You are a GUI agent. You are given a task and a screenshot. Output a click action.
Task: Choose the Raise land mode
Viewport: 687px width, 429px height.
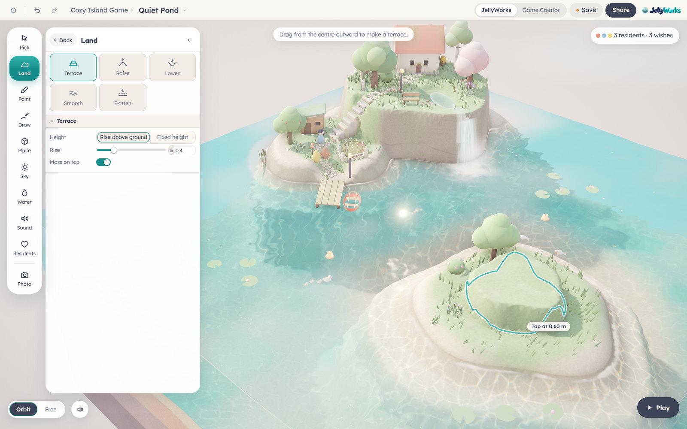coord(123,67)
